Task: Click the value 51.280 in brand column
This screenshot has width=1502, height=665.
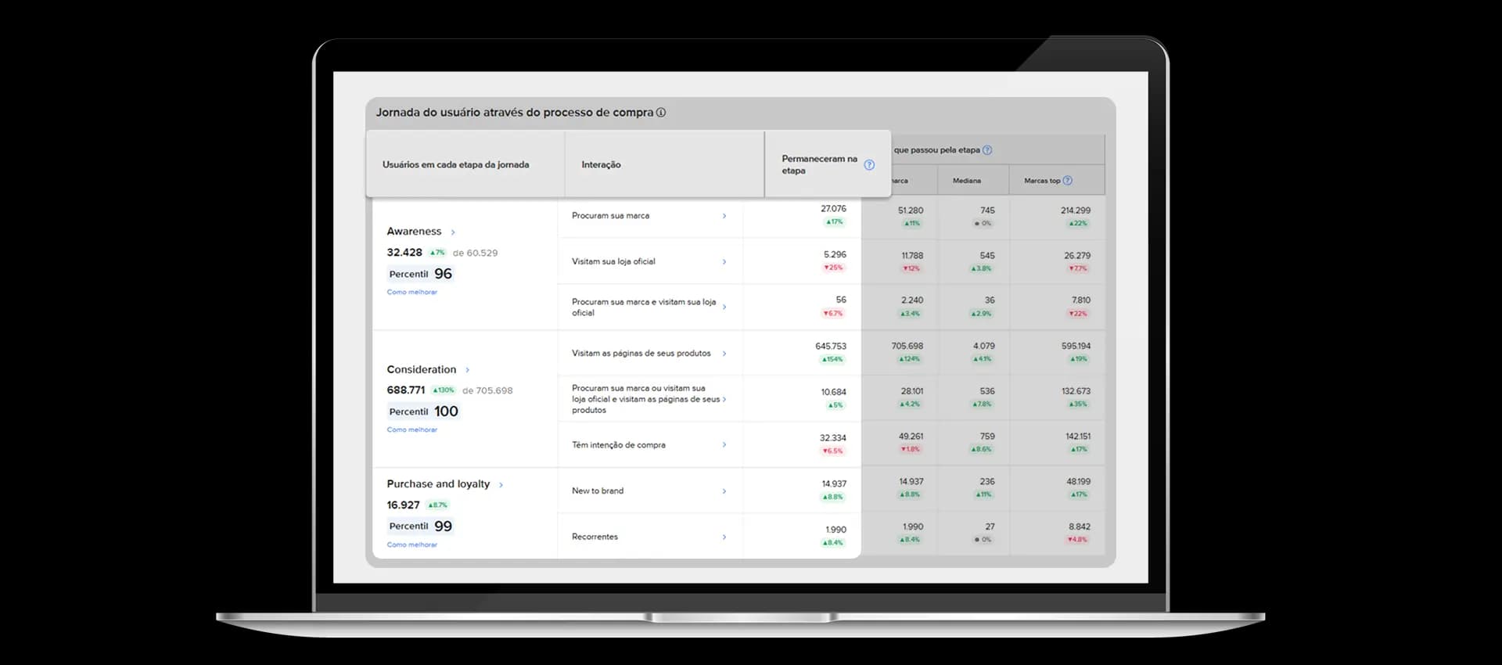Action: coord(911,210)
